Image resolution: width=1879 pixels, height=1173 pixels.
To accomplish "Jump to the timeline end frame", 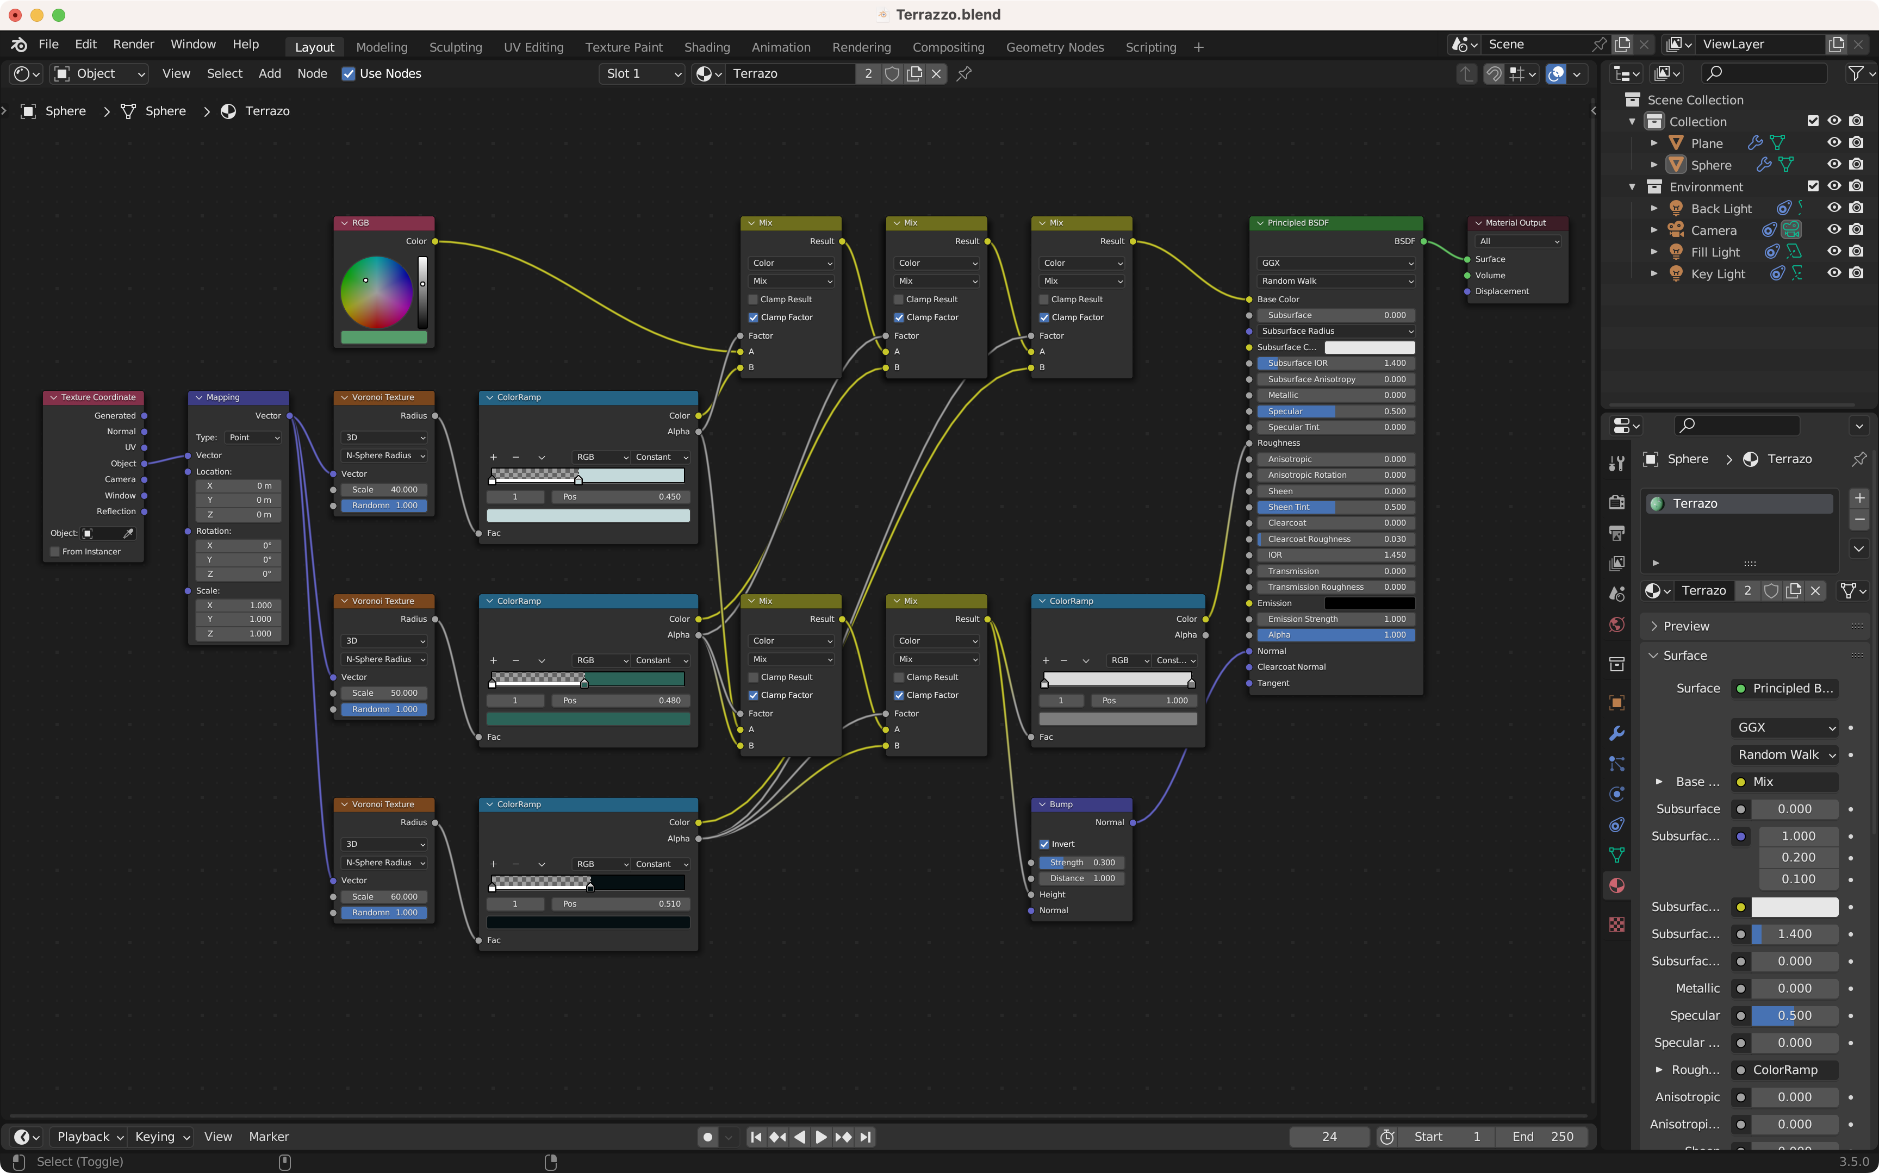I will (866, 1137).
